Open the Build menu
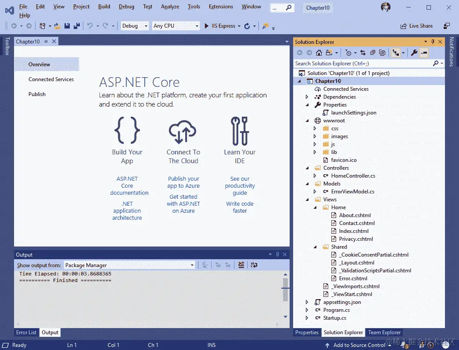This screenshot has width=459, height=350. pyautogui.click(x=104, y=7)
